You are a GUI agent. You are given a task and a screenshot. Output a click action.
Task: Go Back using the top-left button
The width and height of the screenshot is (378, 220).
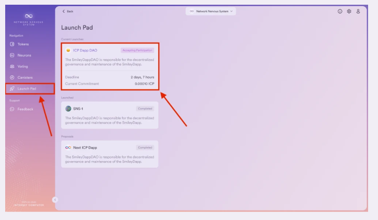point(68,11)
